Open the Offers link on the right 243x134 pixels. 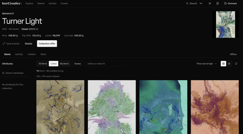[233, 54]
